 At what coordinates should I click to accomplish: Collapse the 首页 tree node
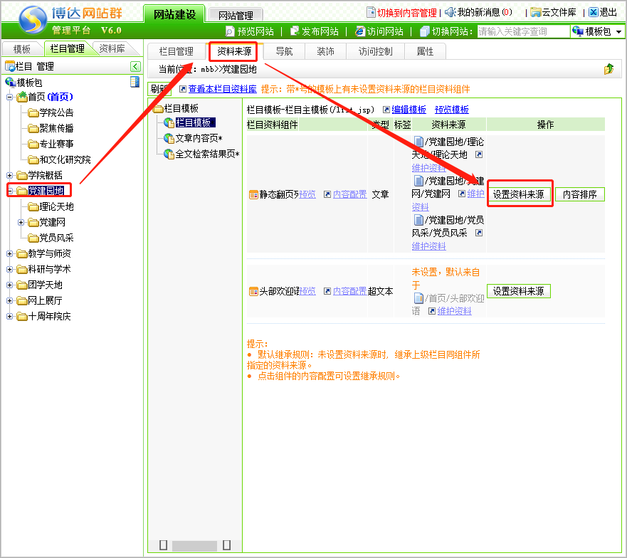pyautogui.click(x=10, y=97)
